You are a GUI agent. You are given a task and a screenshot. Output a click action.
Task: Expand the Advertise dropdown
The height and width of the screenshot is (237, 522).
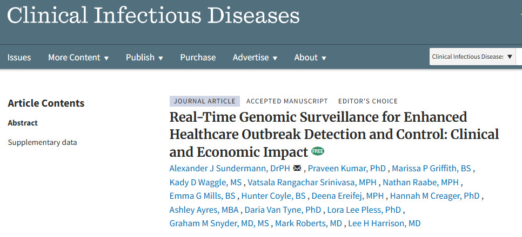pos(255,58)
